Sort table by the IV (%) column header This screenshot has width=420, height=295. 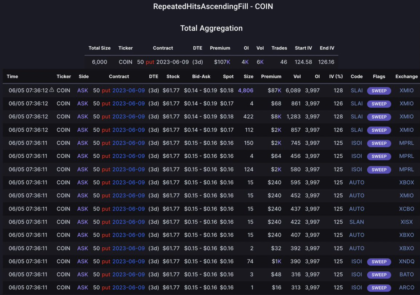pyautogui.click(x=336, y=76)
